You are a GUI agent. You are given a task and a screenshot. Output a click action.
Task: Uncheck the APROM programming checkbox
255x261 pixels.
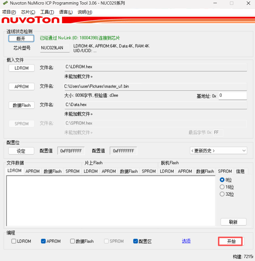(x=43, y=241)
